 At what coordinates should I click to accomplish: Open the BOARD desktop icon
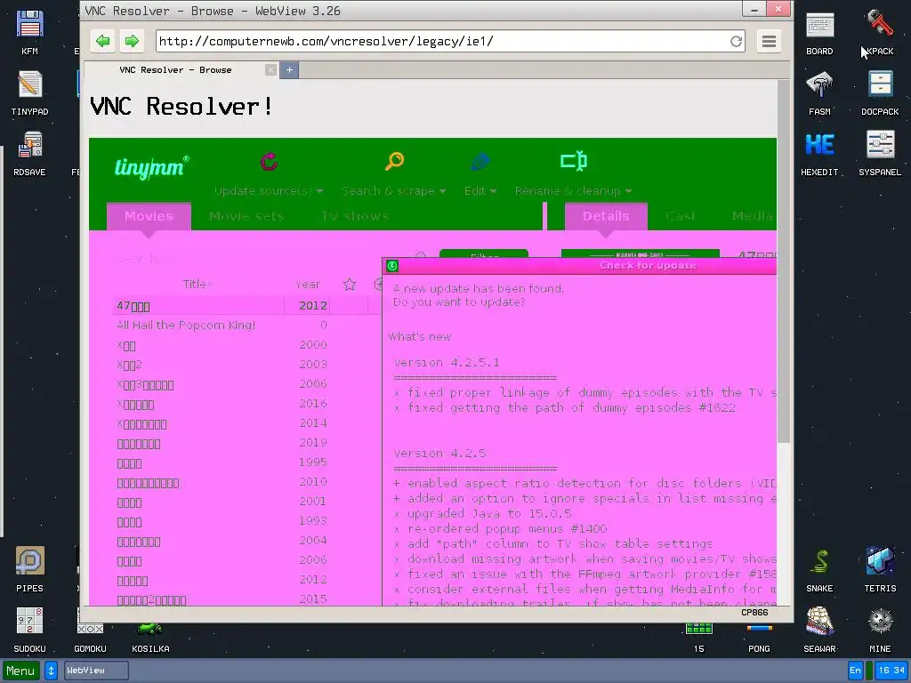[819, 33]
